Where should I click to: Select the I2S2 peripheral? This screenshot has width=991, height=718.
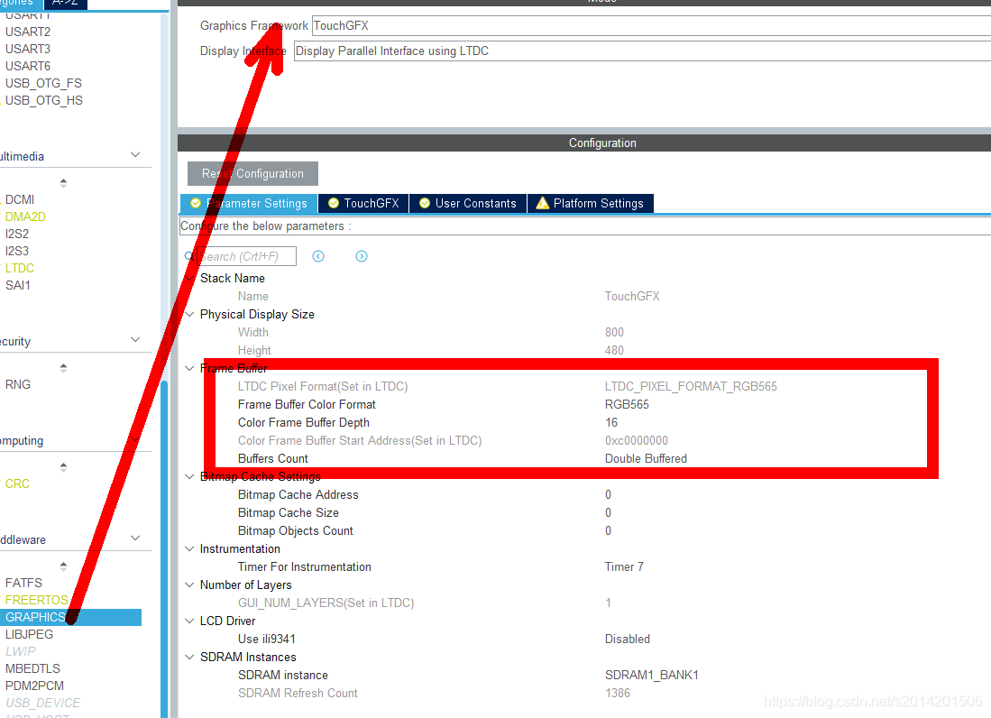click(x=17, y=234)
